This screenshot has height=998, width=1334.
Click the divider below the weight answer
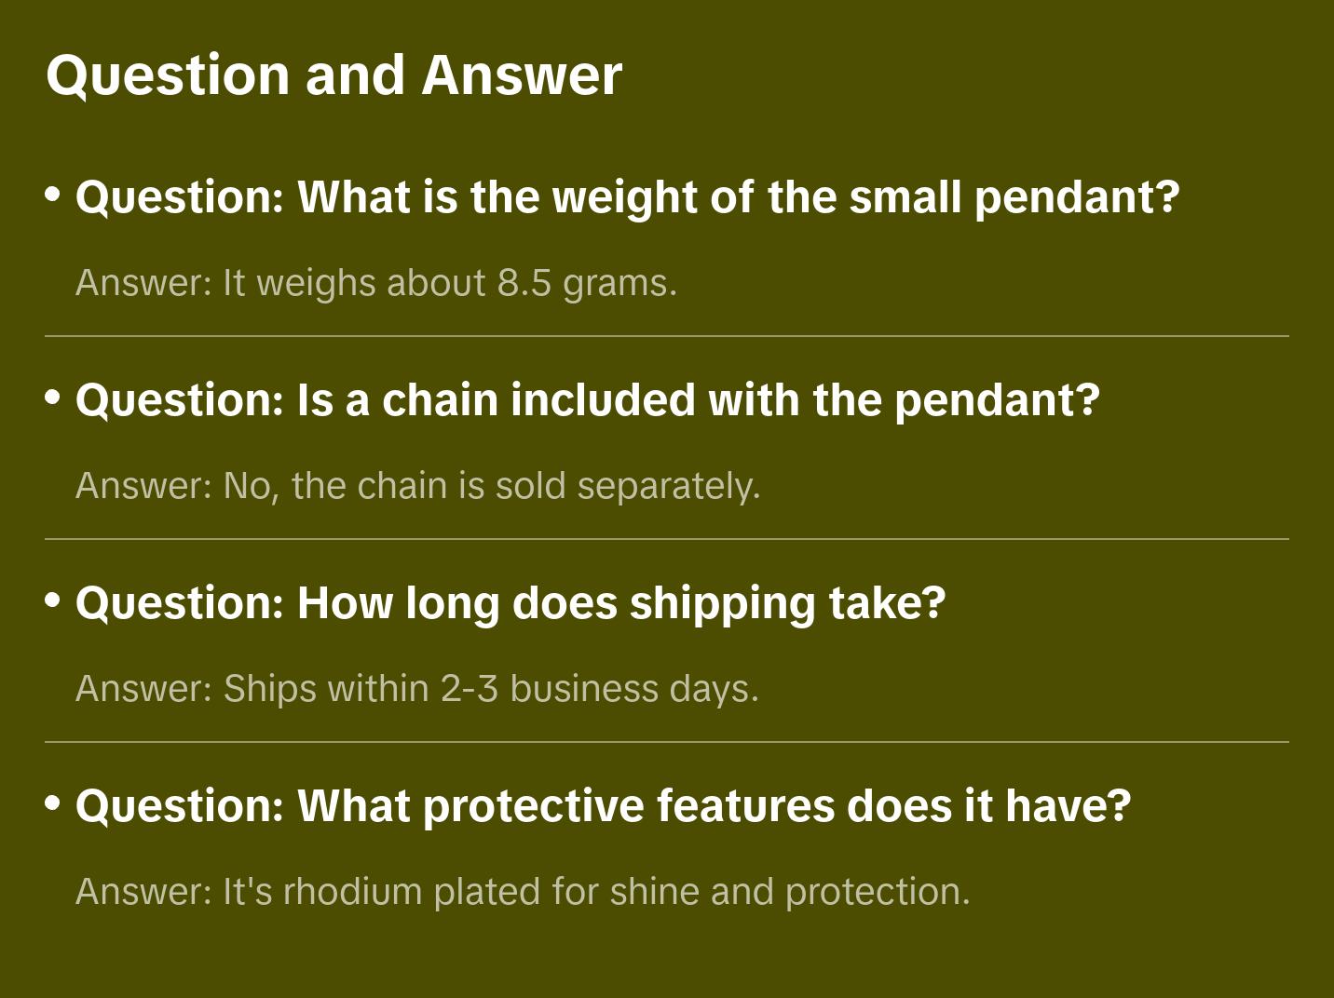point(667,336)
